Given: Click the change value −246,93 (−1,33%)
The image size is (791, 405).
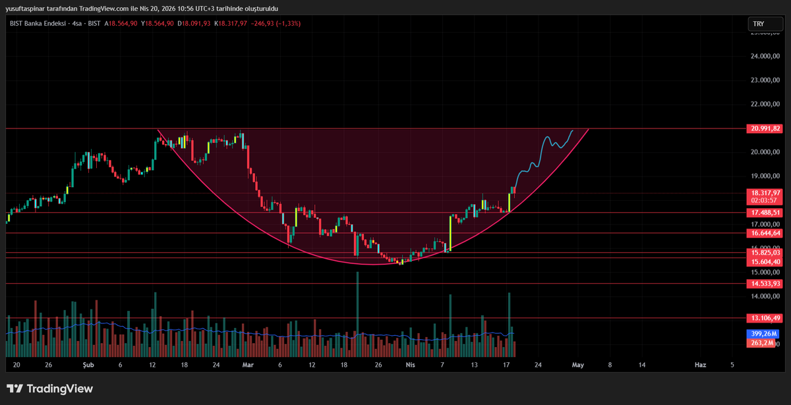Looking at the screenshot, I should tap(276, 23).
